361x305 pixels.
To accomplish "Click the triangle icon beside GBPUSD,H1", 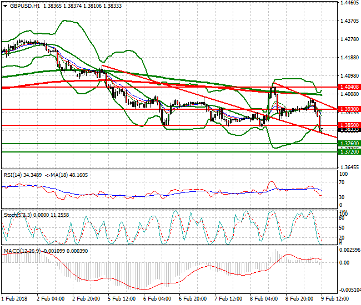I will [x=5, y=6].
